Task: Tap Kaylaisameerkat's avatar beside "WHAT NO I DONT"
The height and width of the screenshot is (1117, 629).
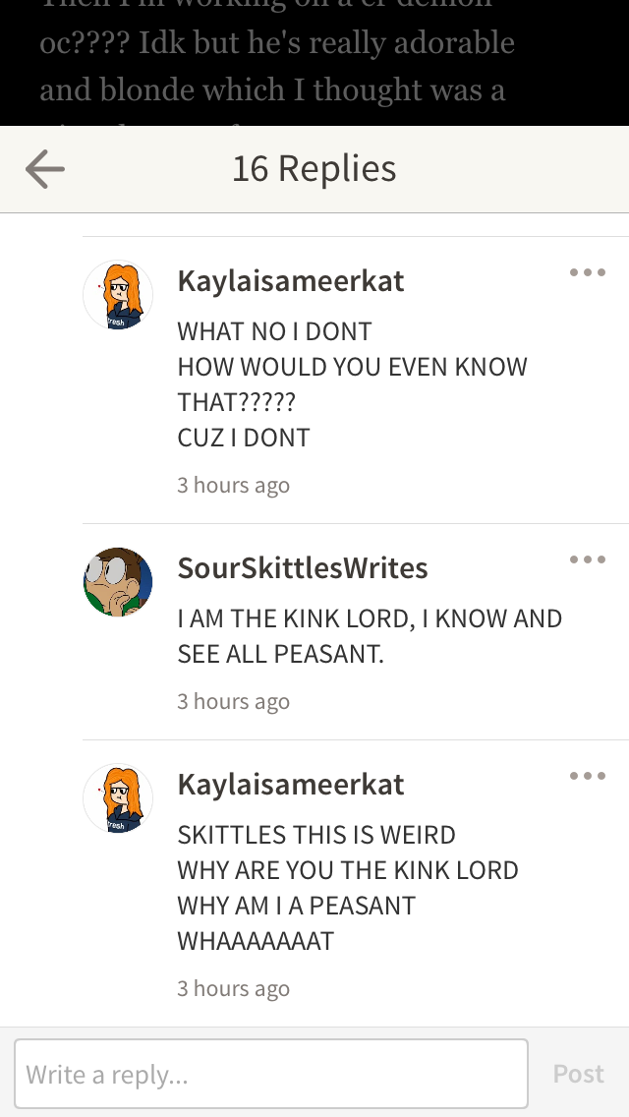Action: pos(118,295)
